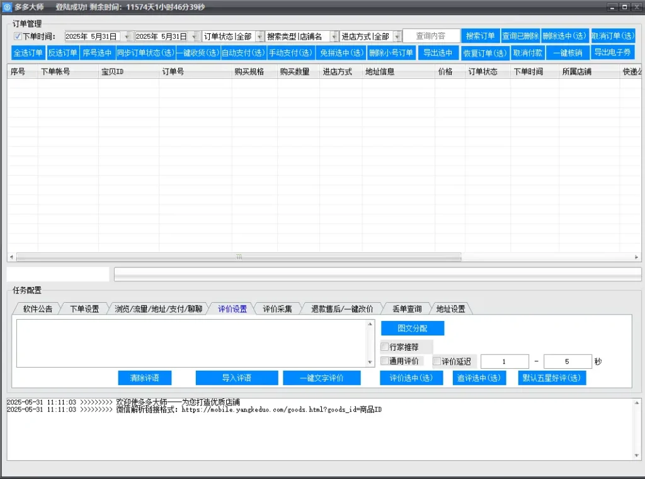Click the 查询已删除 button
The height and width of the screenshot is (479, 645).
pos(520,36)
